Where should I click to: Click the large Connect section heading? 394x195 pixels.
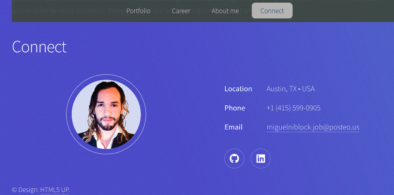39,46
